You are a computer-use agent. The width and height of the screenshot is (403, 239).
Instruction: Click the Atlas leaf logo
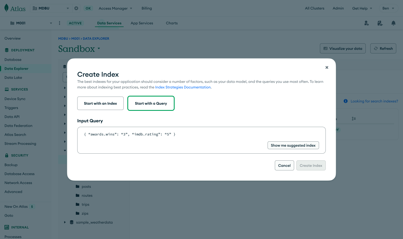[x=6, y=8]
